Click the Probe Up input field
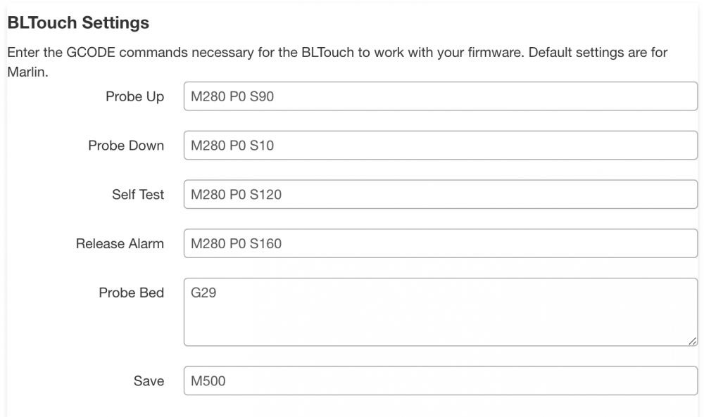 (x=440, y=97)
